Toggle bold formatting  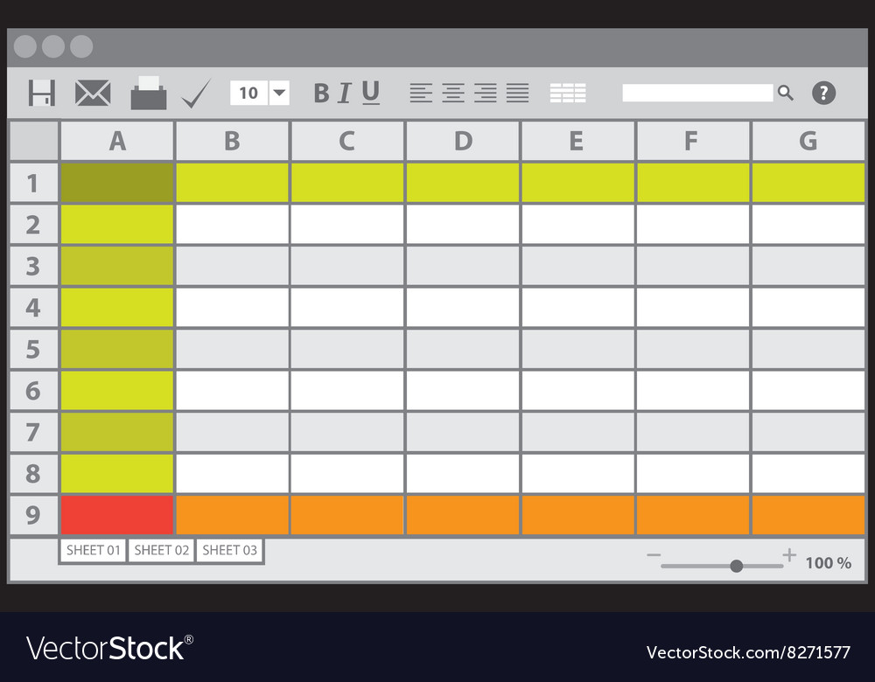321,93
